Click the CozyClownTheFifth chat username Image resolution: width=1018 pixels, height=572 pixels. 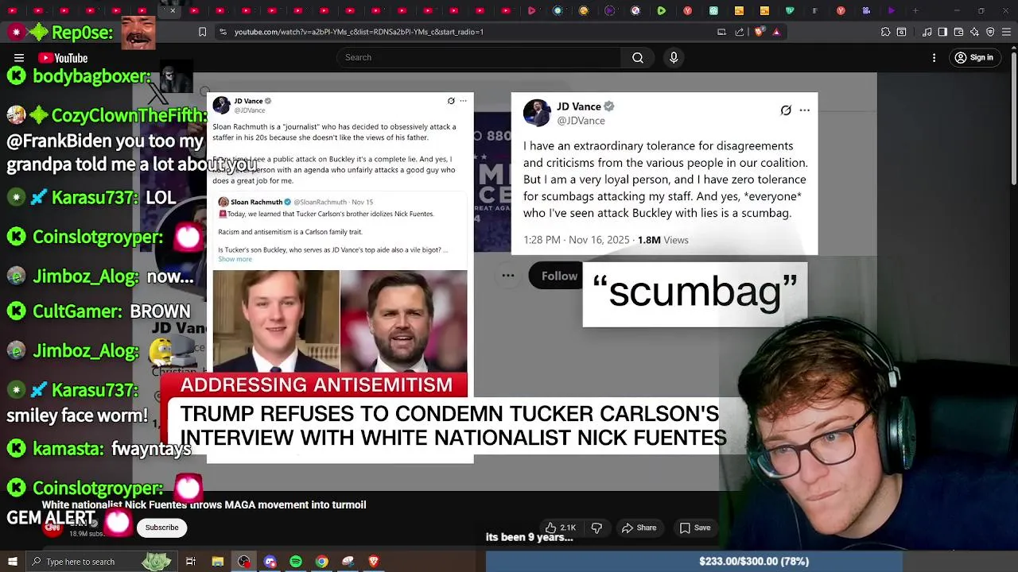click(x=129, y=116)
